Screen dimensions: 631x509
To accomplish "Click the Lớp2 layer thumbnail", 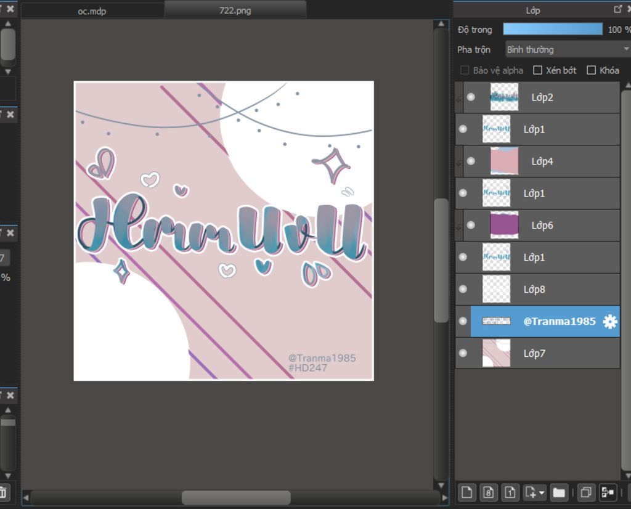I will (504, 97).
